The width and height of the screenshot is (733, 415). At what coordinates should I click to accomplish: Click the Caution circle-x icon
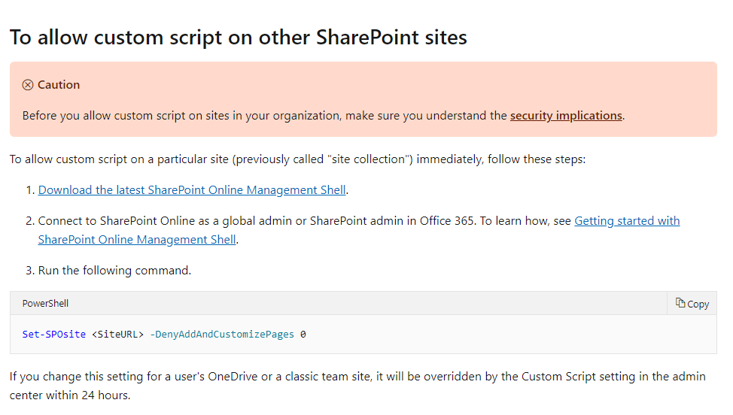(28, 85)
